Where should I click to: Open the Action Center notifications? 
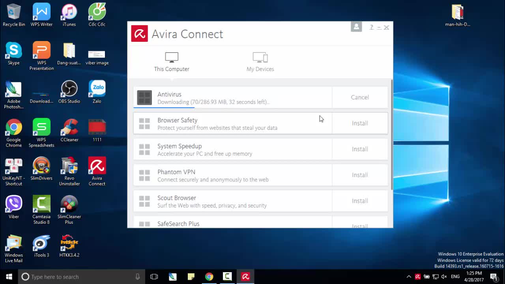[x=494, y=277]
